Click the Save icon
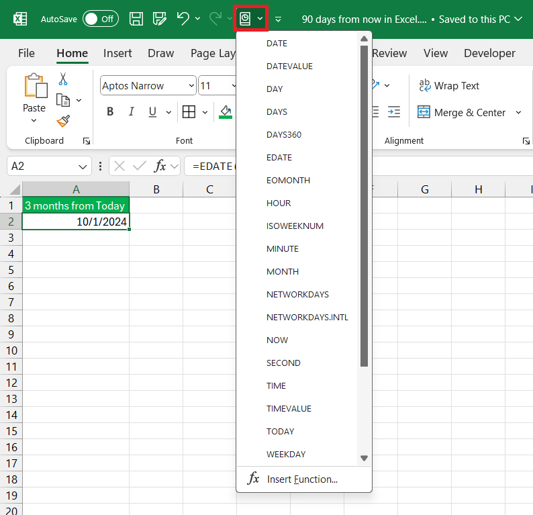This screenshot has height=515, width=533. click(x=136, y=19)
